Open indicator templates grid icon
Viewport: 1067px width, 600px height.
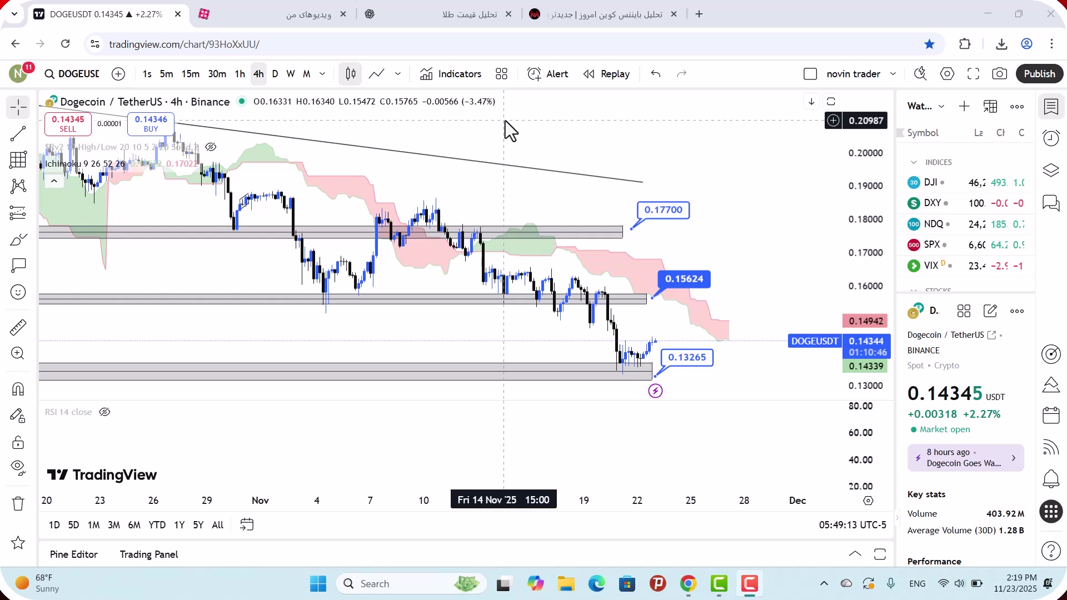pyautogui.click(x=501, y=74)
